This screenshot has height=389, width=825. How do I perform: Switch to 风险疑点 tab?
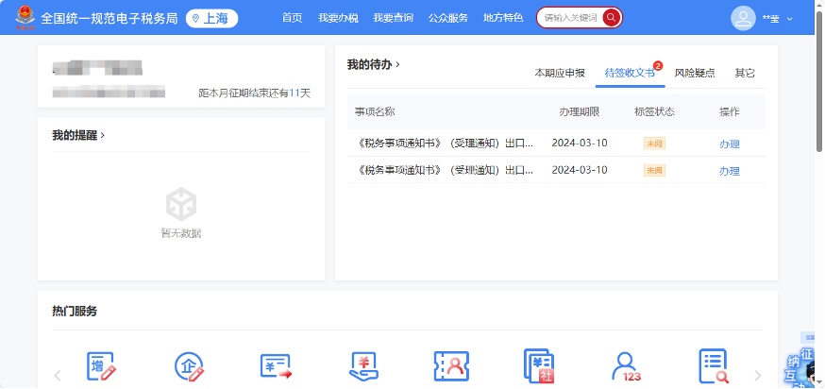pos(694,73)
